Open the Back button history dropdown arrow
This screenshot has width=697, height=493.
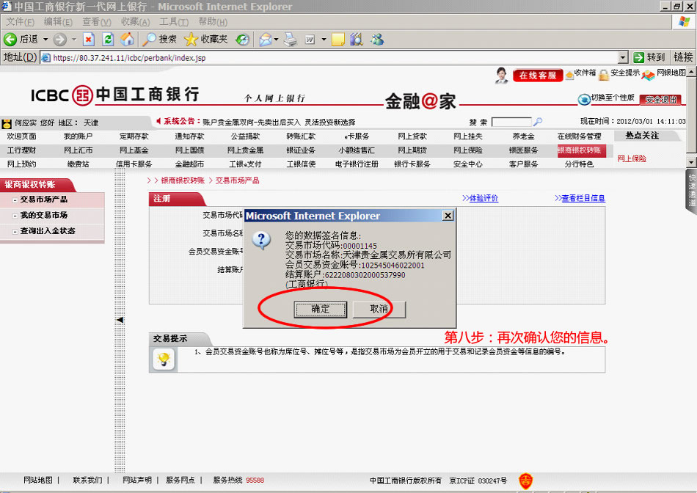(x=45, y=40)
